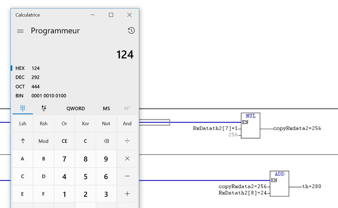
Task: Switch to the bit toggling keypad
Action: (x=44, y=108)
